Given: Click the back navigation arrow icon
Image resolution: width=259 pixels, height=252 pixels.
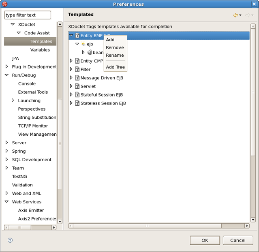Looking at the screenshot, I should click(x=235, y=15).
